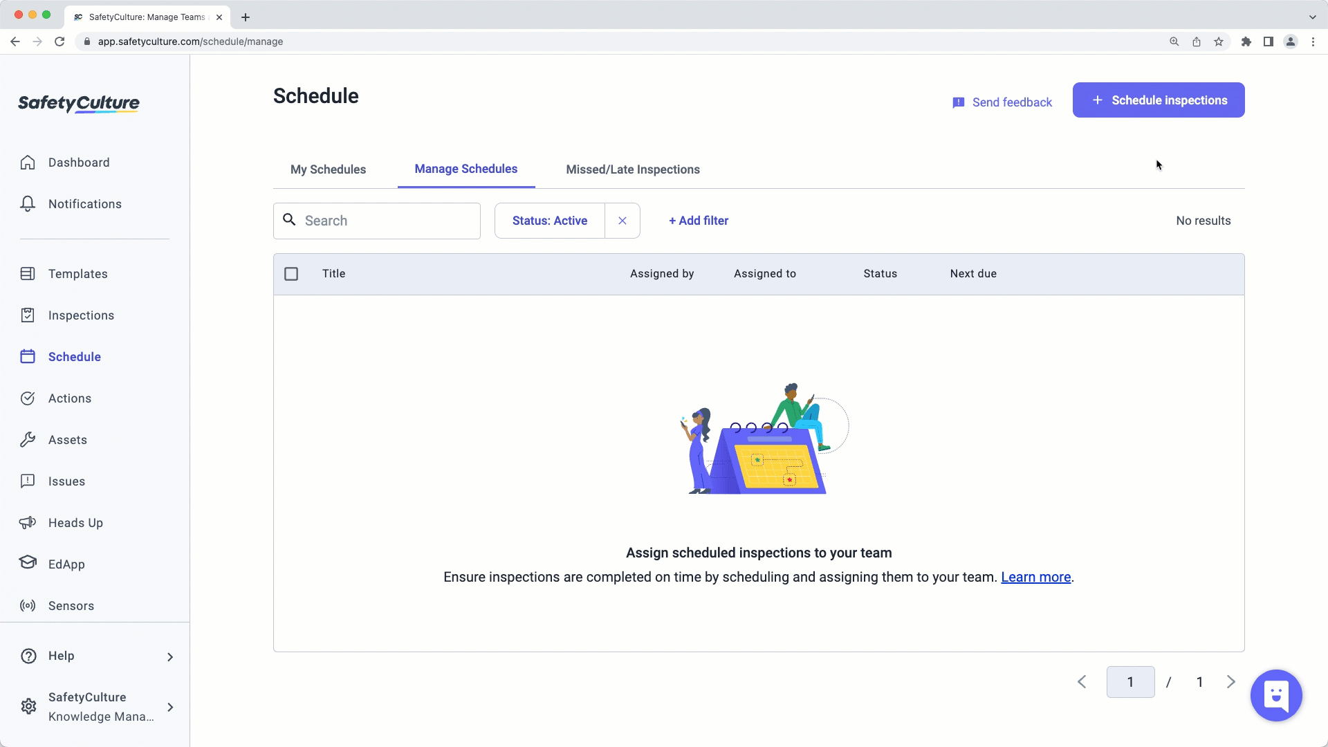Select Manage Schedules tab
The height and width of the screenshot is (747, 1328).
466,169
